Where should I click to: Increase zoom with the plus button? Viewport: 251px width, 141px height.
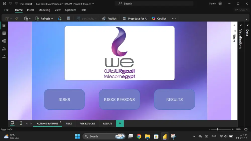click(x=233, y=129)
